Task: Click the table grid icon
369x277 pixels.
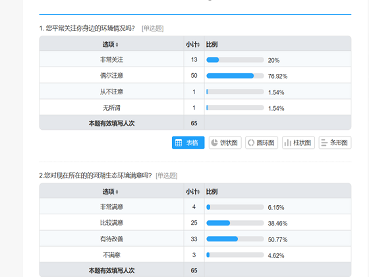Action: (179, 143)
